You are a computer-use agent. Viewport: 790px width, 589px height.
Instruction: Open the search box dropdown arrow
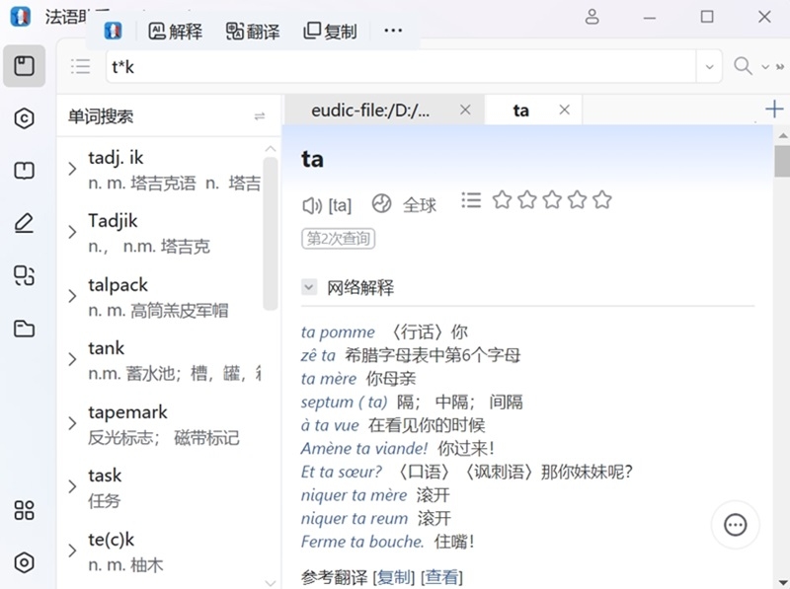(709, 66)
